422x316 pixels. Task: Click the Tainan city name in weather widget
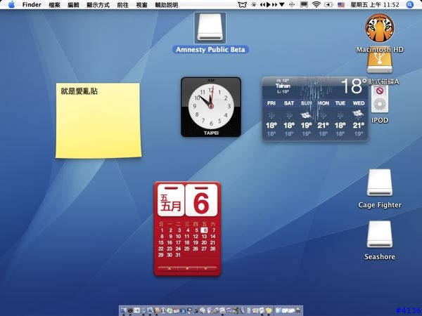(x=283, y=86)
